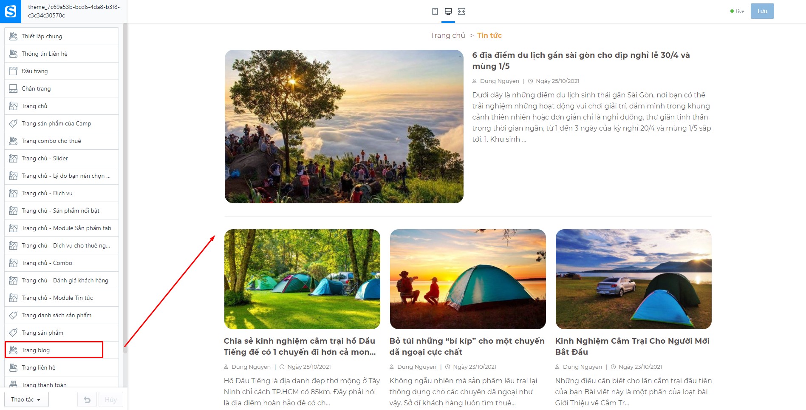Open the hồ Dầu Tiếng article title
The height and width of the screenshot is (410, 806).
[x=300, y=346]
